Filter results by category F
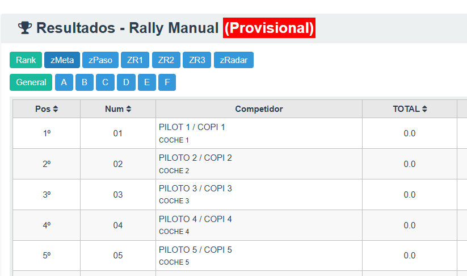Image resolution: width=467 pixels, height=276 pixels. pos(167,82)
